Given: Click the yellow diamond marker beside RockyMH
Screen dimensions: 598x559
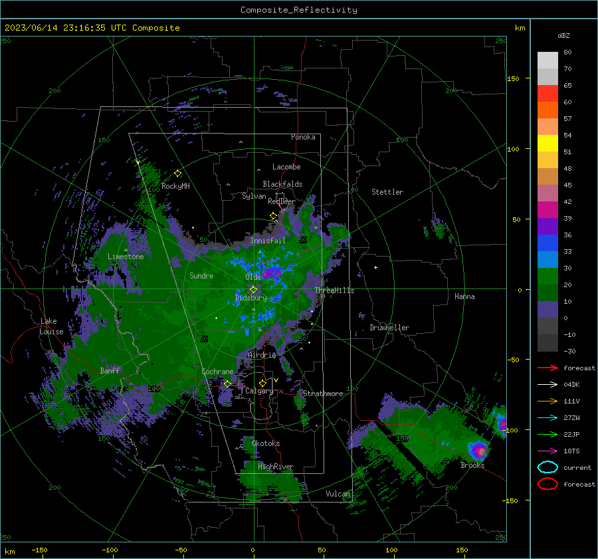Looking at the screenshot, I should point(177,173).
